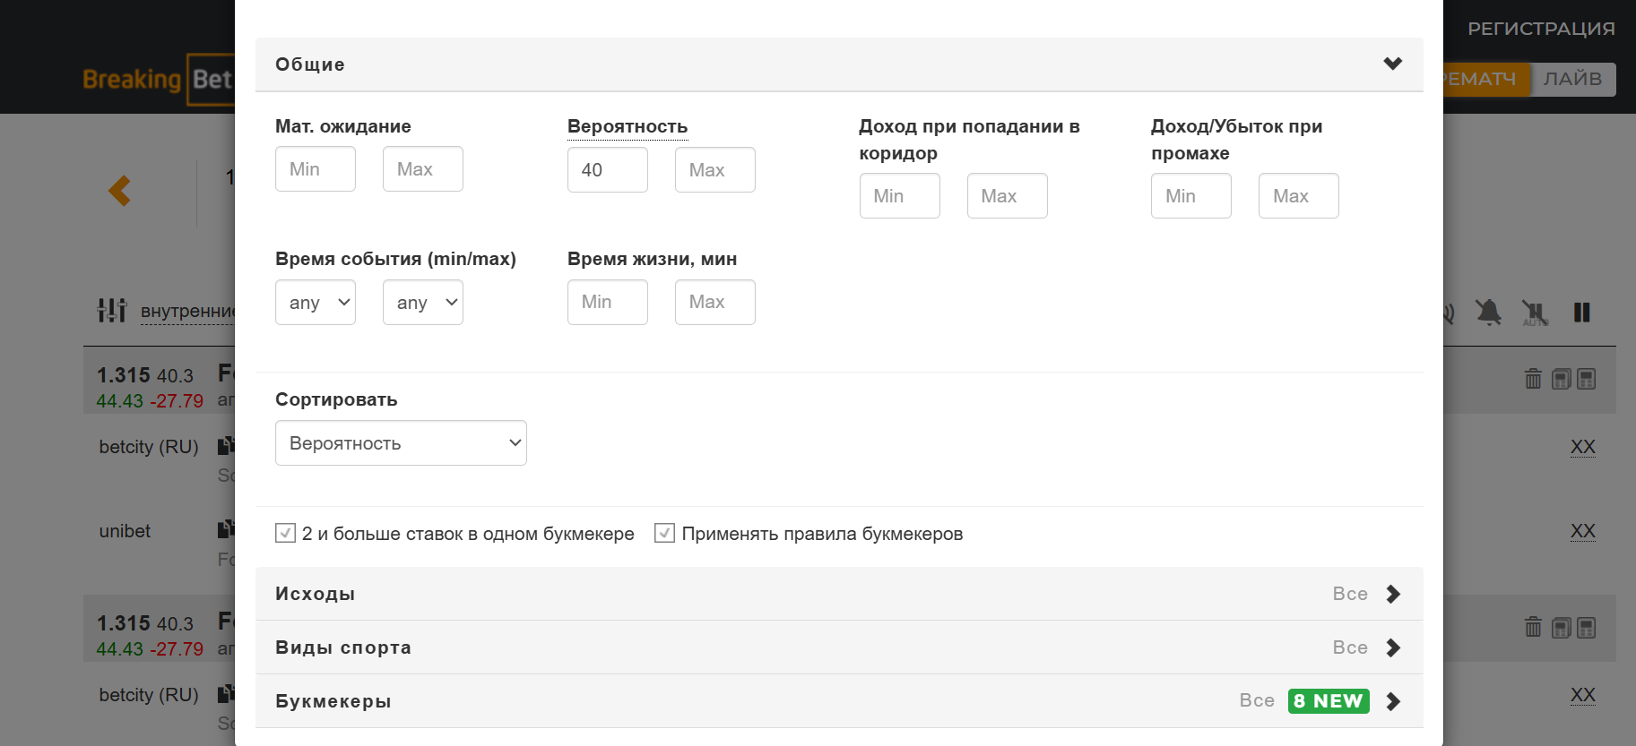Click the РЕГИСТРАЦИЯ link
1636x746 pixels.
[x=1540, y=29]
